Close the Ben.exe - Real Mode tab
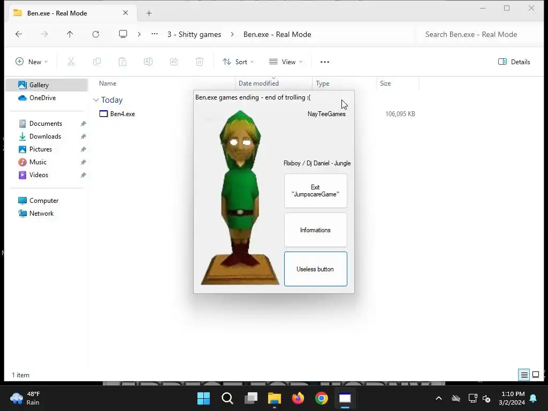The image size is (548, 411). click(x=125, y=13)
